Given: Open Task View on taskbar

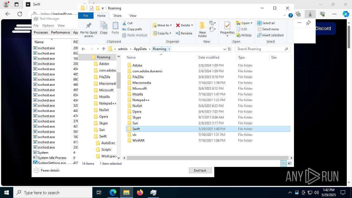Looking at the screenshot, I should (x=99, y=193).
